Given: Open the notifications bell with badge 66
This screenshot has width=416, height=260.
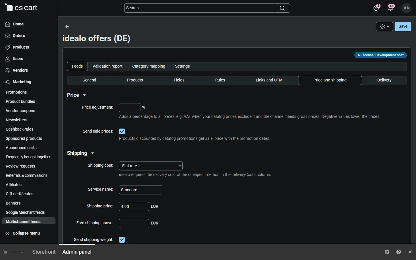Looking at the screenshot, I should (391, 8).
